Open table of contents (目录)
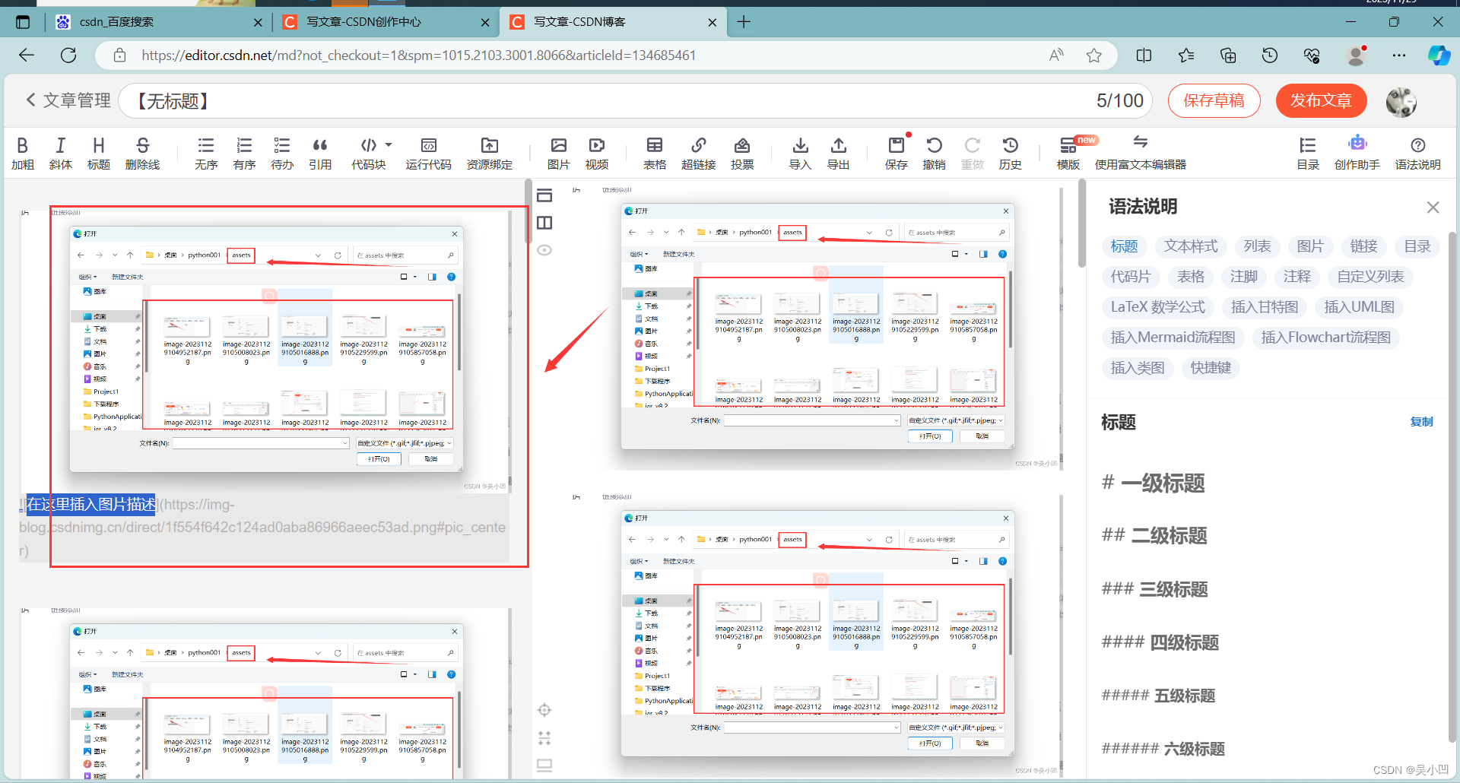Screen dimensions: 1460x783 pos(1308,153)
